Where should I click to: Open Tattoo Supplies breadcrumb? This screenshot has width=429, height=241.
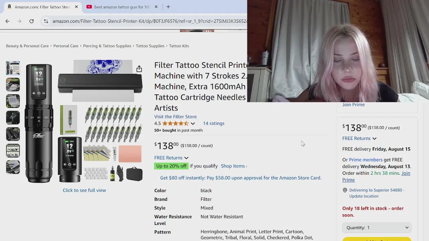(x=150, y=46)
